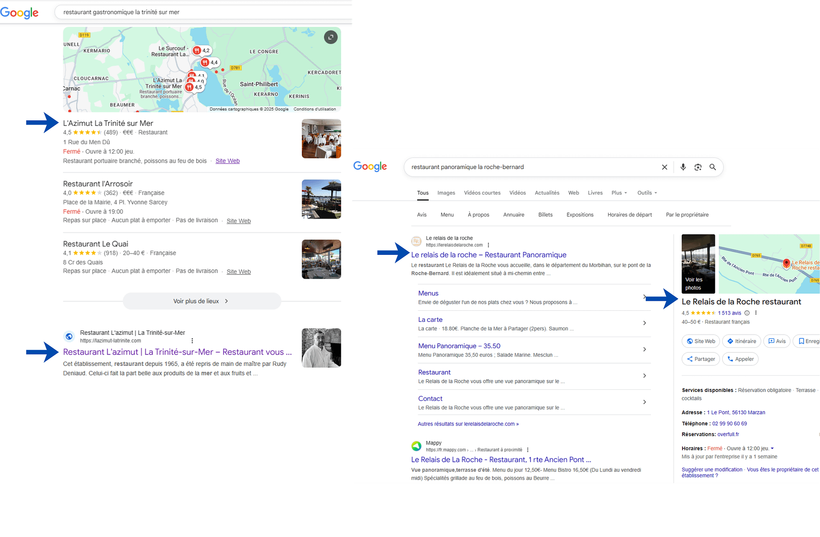Open the Plus dropdown in search tabs

[x=619, y=193]
